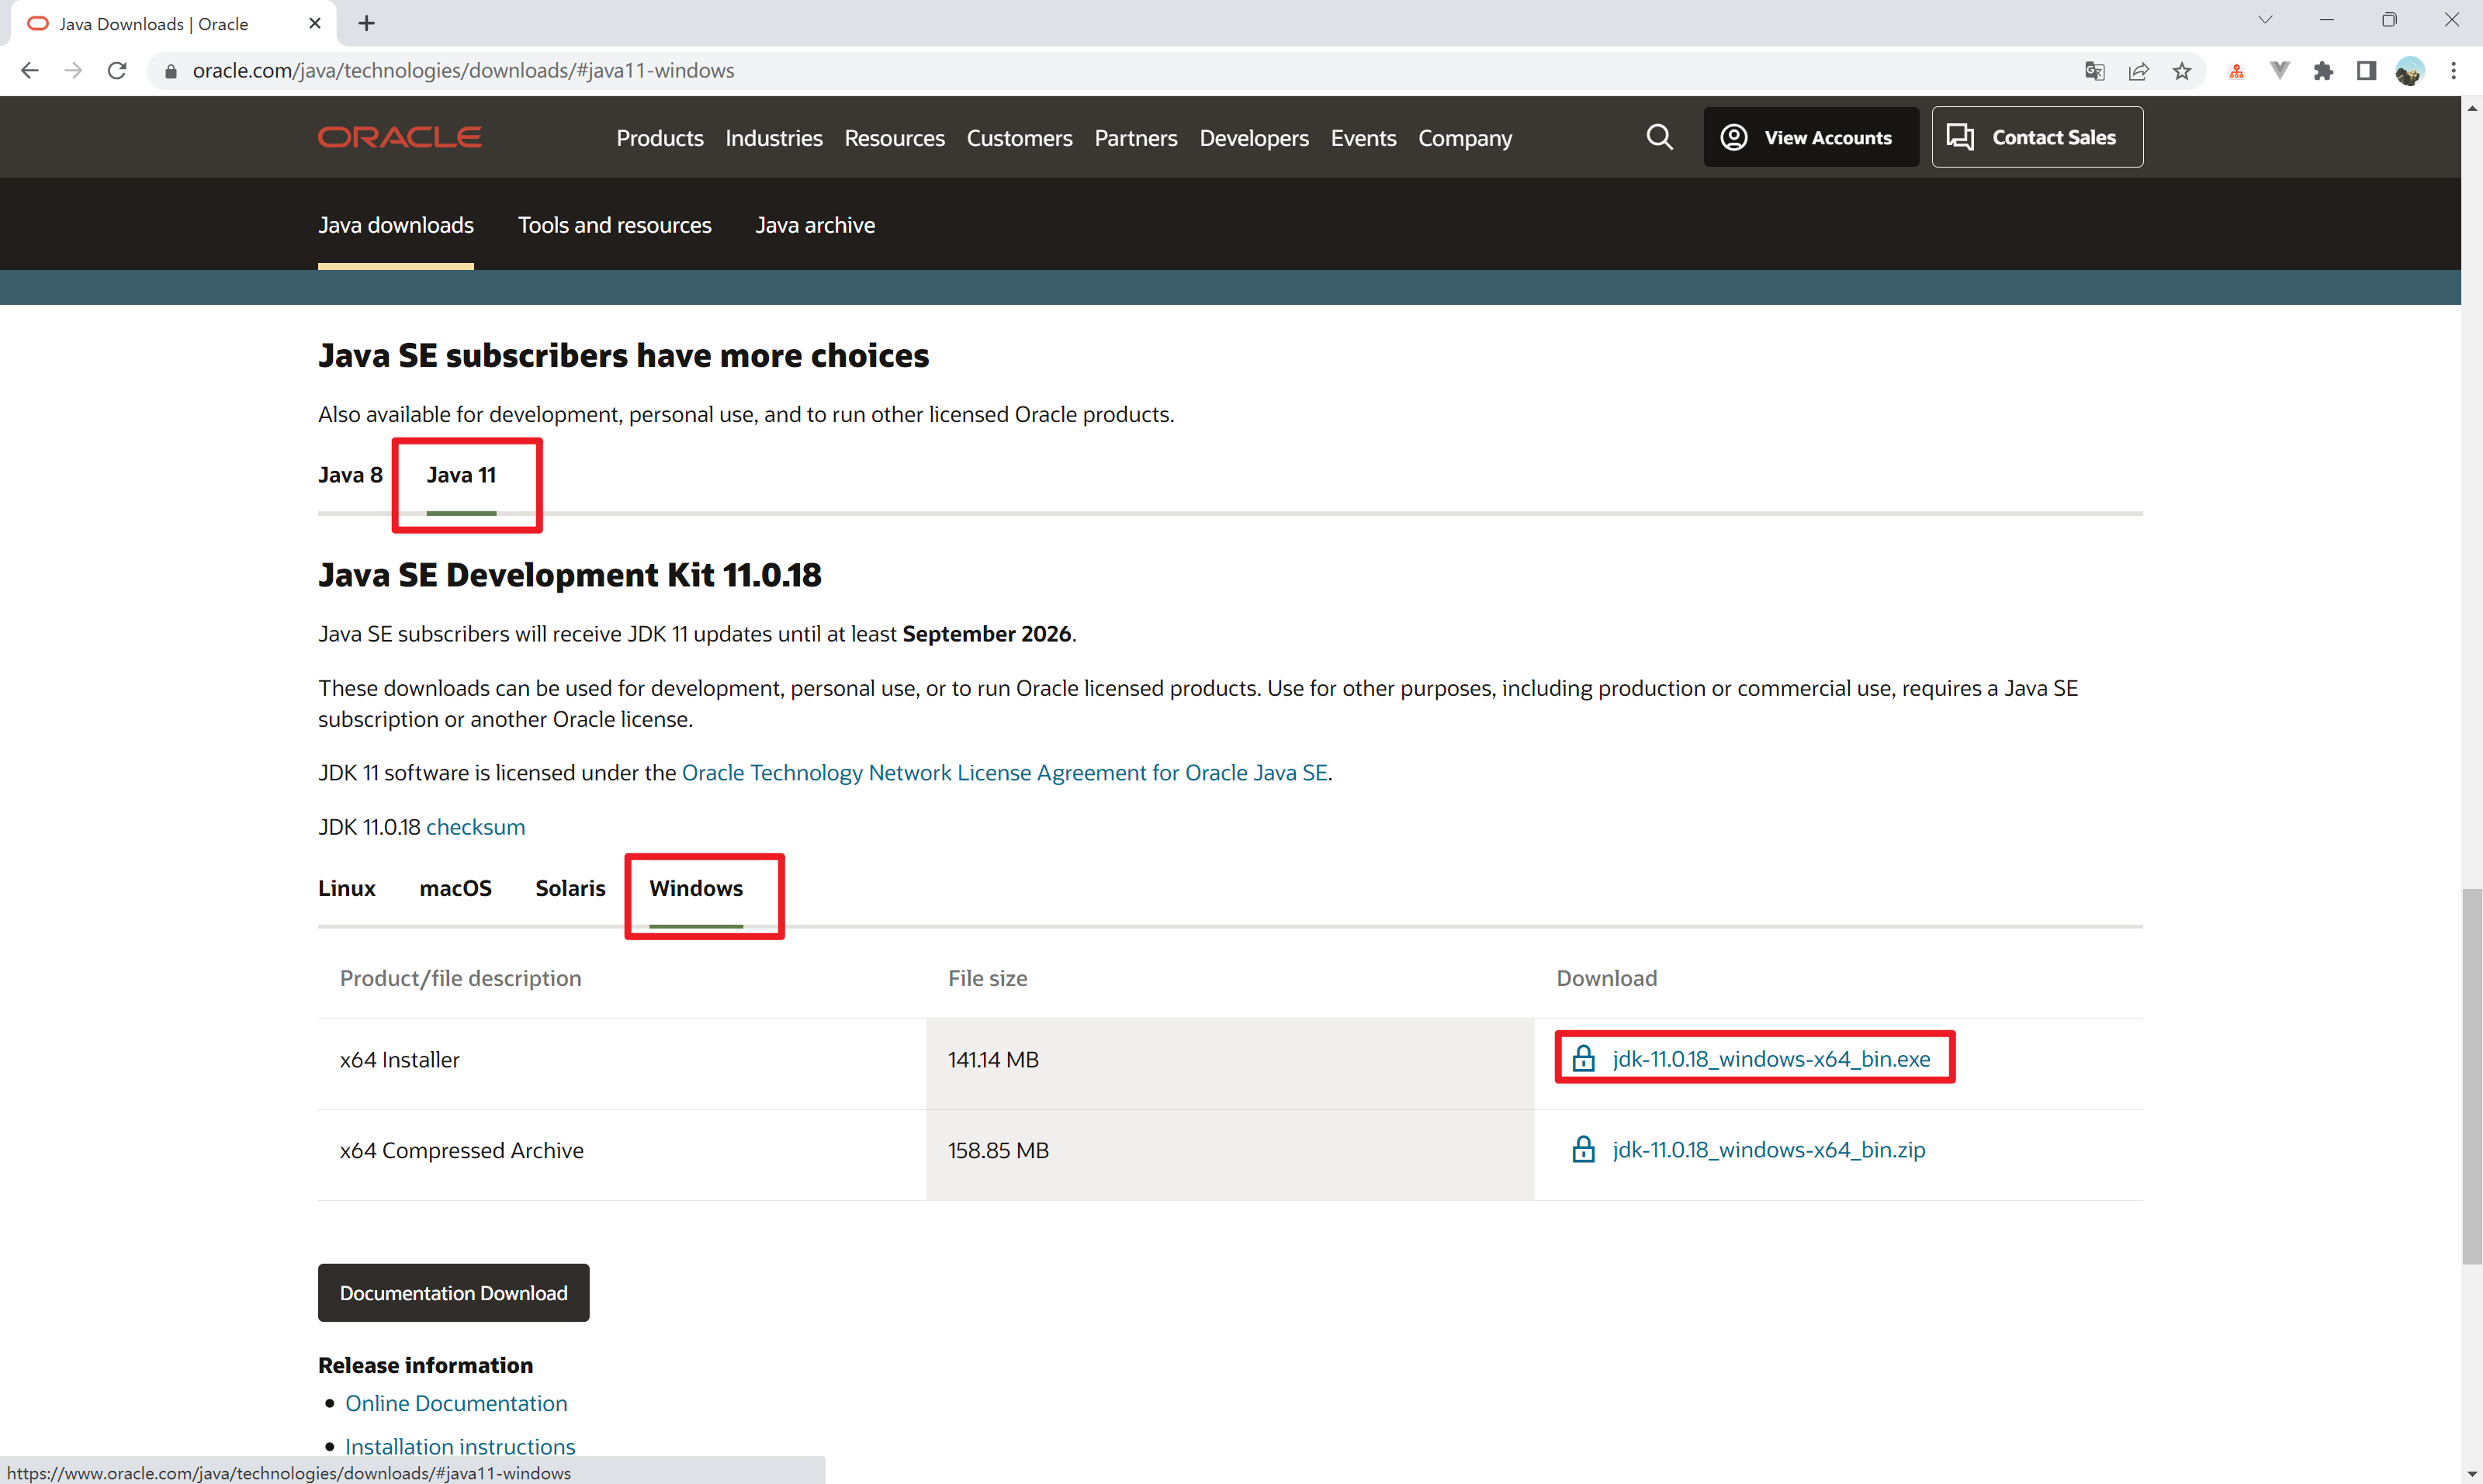Viewport: 2483px width, 1484px height.
Task: Switch to Java archive tab
Action: click(815, 225)
